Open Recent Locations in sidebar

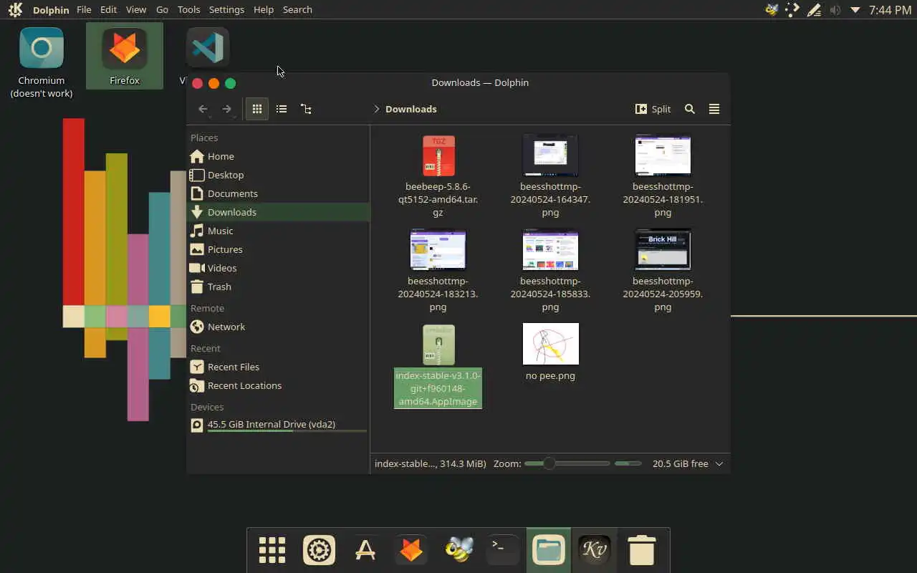point(278,385)
